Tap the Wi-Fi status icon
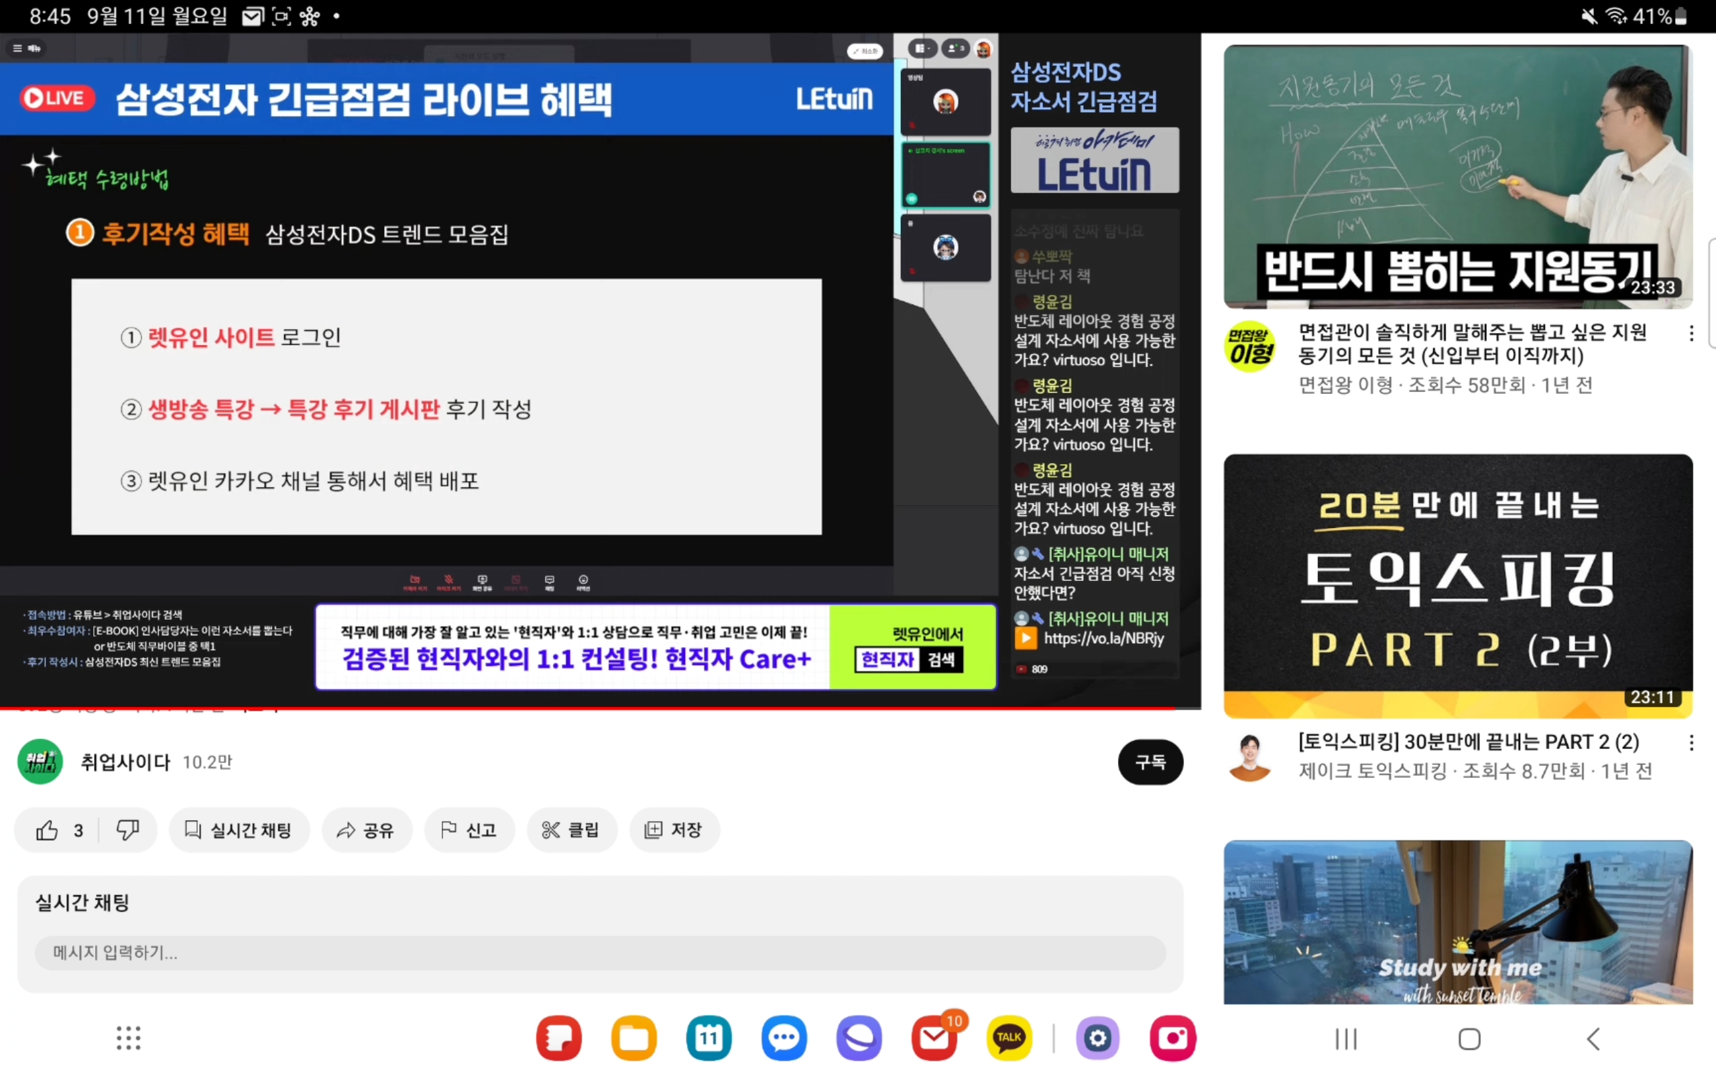The height and width of the screenshot is (1072, 1716). click(1616, 15)
